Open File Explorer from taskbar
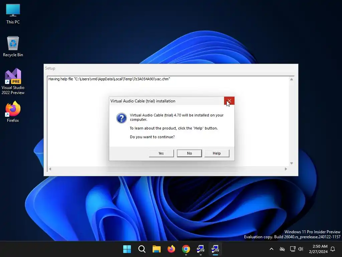 (156, 249)
